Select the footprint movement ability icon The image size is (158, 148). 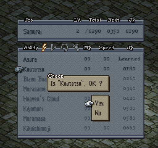pos(76,47)
